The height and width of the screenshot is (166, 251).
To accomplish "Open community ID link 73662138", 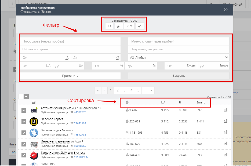I will [x=80, y=123].
